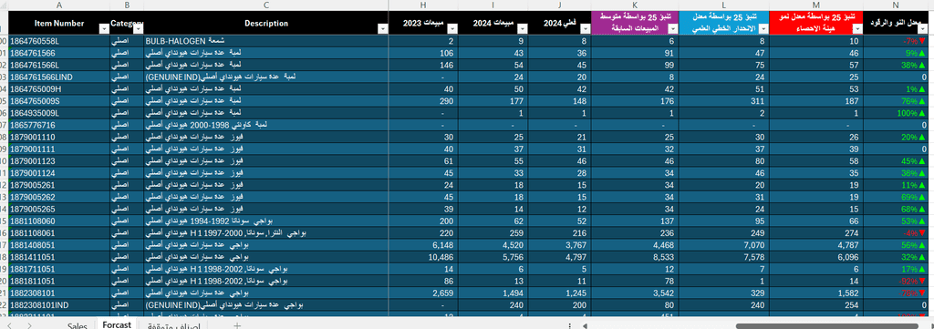This screenshot has height=329, width=934.
Task: Click the sheet tab bar split handle dots
Action: [x=570, y=325]
